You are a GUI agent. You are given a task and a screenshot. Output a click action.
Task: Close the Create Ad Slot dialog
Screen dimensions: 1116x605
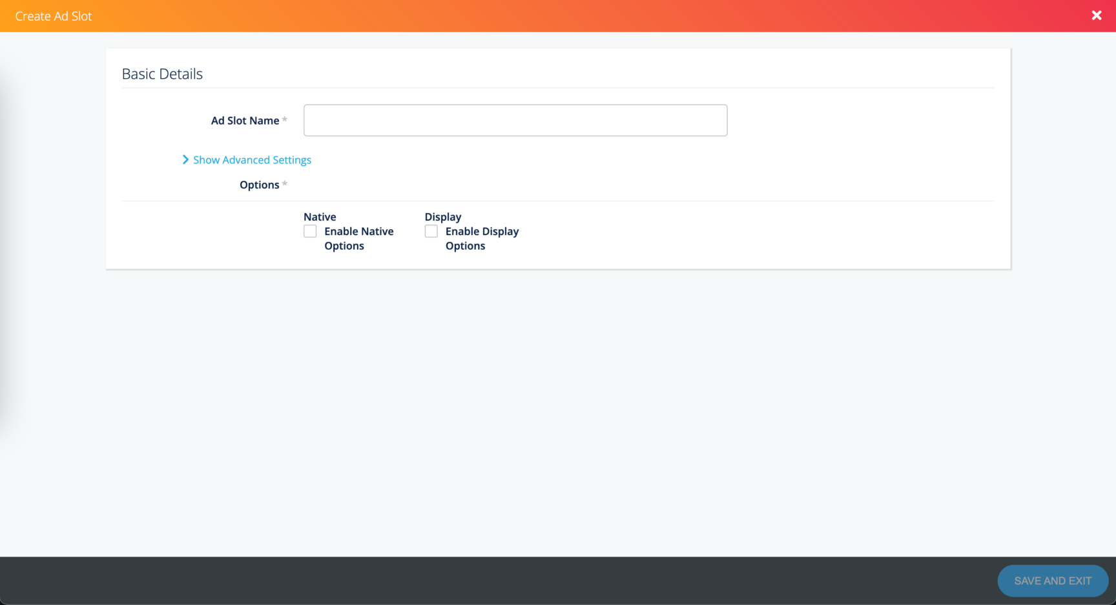[x=1096, y=15]
